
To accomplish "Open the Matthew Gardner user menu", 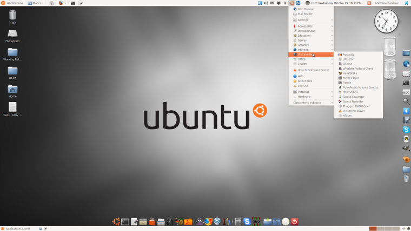I will 387,3.
